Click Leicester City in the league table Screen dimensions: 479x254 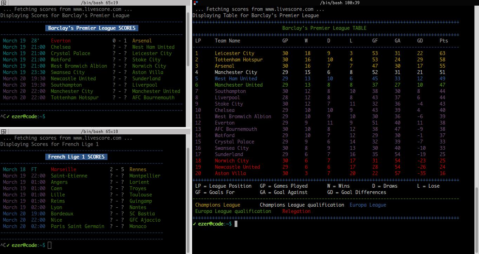pos(235,53)
